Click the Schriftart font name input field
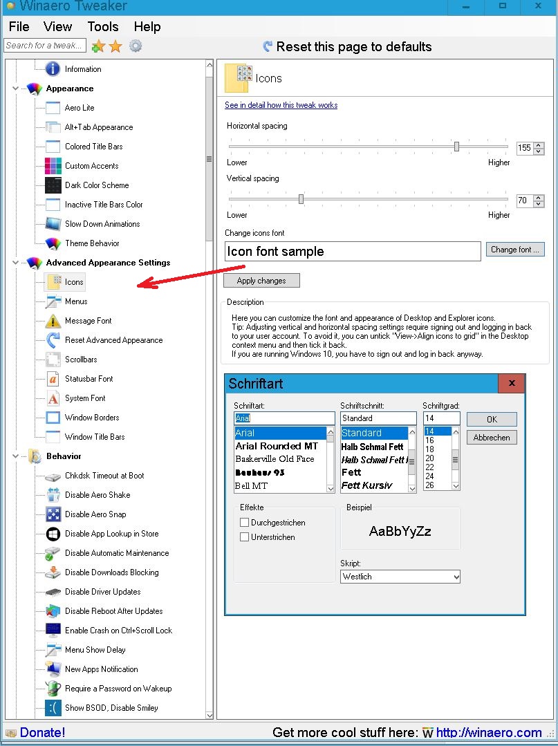Viewport: 558px width, 746px height. tap(284, 418)
